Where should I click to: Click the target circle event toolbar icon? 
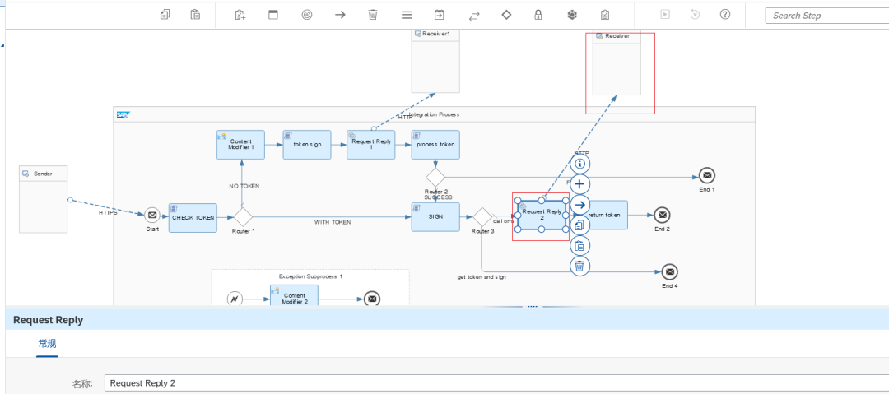pos(307,15)
